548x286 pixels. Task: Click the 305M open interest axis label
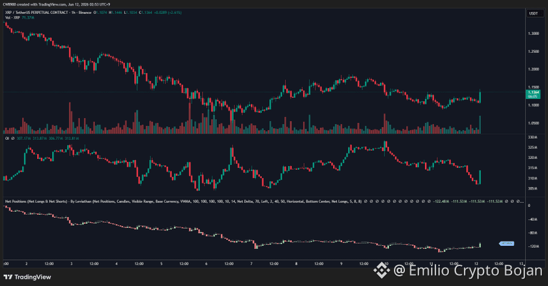tap(532, 189)
